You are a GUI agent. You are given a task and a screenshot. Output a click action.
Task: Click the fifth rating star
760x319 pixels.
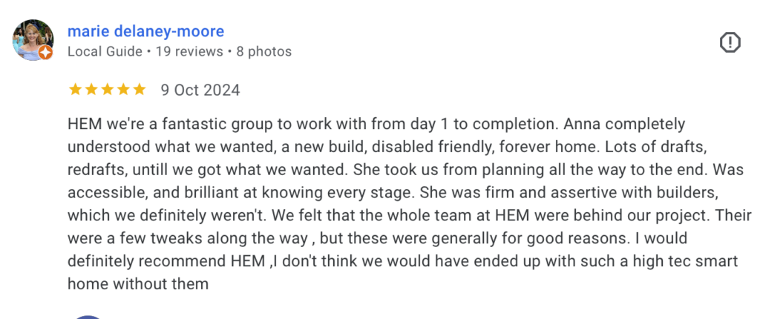(x=140, y=90)
